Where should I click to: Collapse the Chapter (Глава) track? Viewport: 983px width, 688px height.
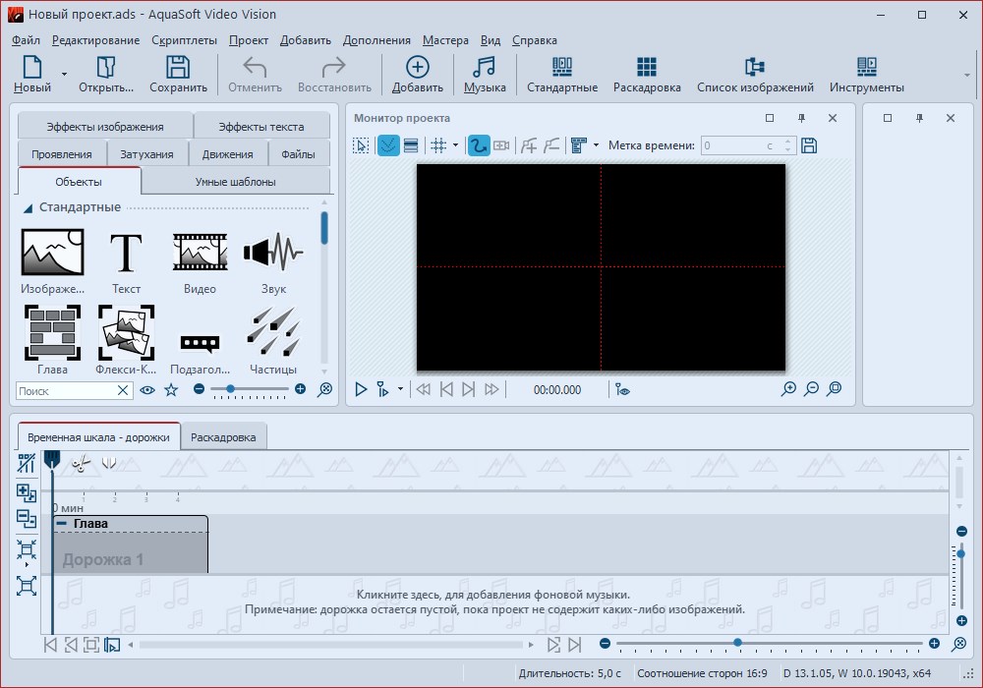coord(62,524)
